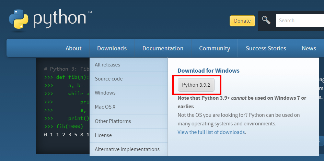The height and width of the screenshot is (161, 324).
Task: Open the About menu
Action: pos(73,48)
